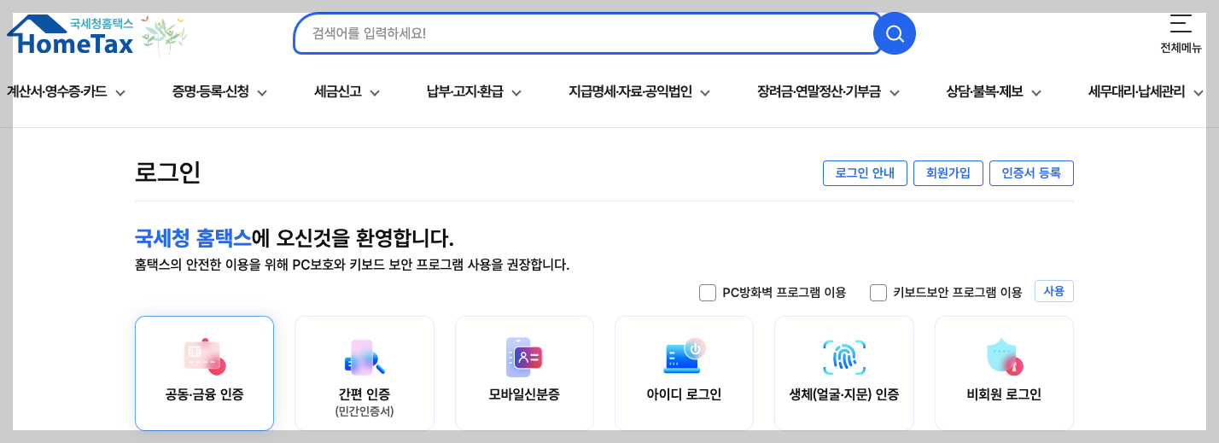Click the 공동·금융 인증 certificate icon
The image size is (1219, 443).
click(204, 356)
